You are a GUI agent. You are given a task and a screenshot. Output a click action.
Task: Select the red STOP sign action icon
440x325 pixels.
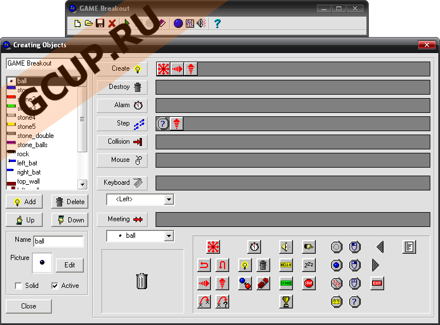tap(309, 283)
